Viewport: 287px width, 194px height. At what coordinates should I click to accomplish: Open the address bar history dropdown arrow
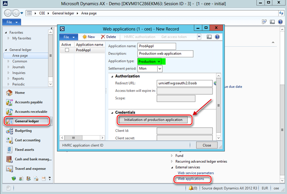22,13
